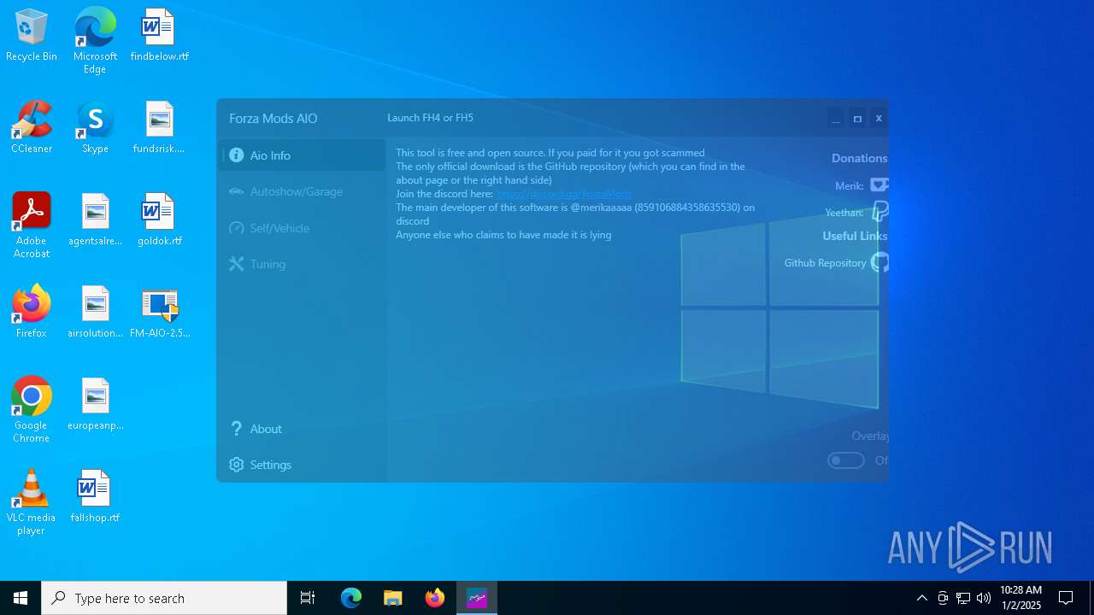Open the Self/Vehicle sidebar tab
The width and height of the screenshot is (1094, 615).
point(301,228)
